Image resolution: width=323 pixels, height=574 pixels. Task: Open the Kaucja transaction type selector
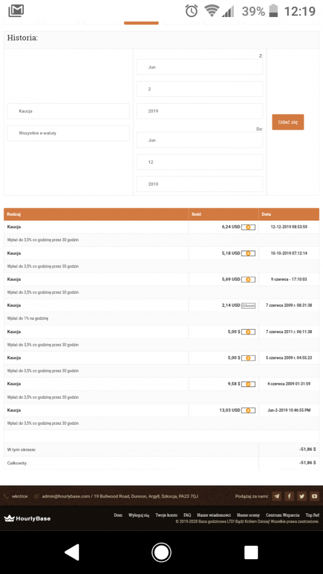(x=67, y=111)
